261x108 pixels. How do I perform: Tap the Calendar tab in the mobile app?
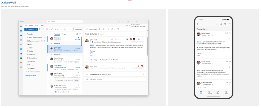[209, 92]
